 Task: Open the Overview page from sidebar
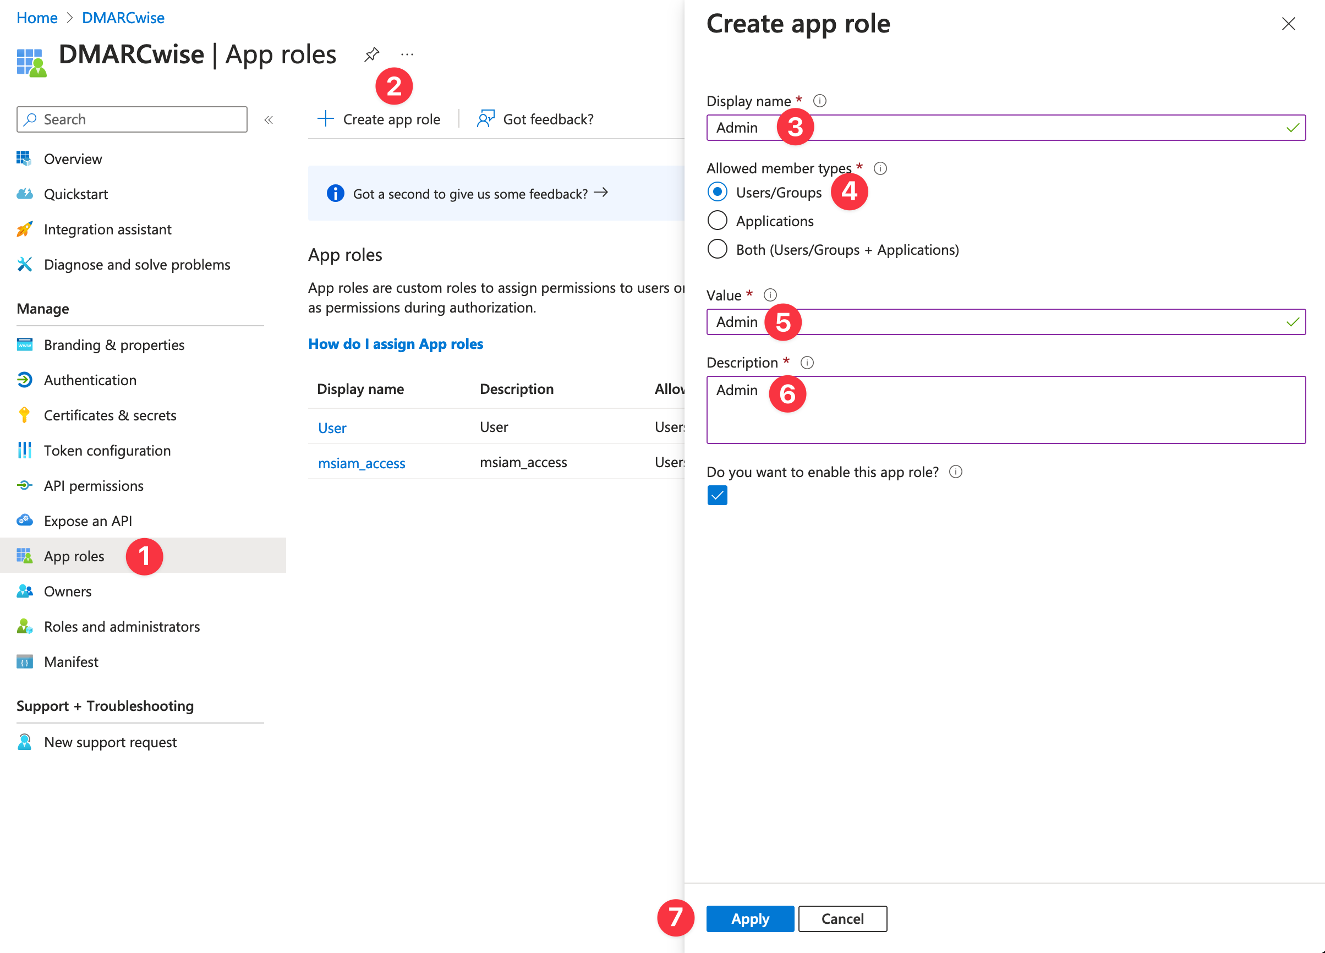[73, 158]
